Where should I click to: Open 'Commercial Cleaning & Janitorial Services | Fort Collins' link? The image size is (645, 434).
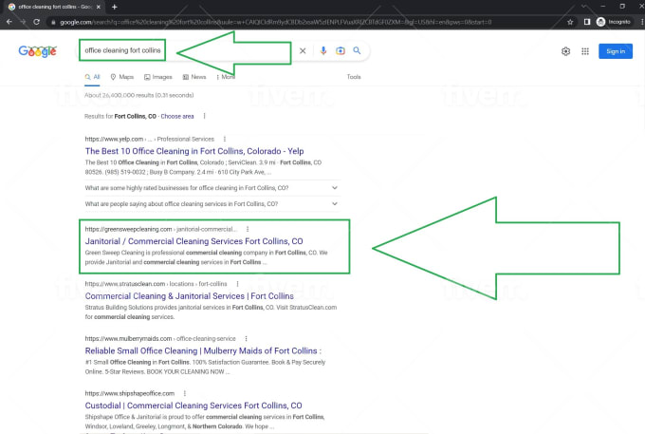pos(189,296)
